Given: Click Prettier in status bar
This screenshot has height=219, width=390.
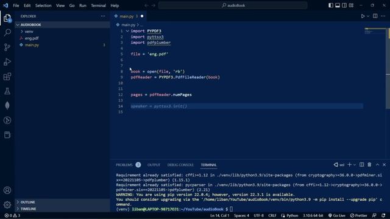Looking at the screenshot, I should pyautogui.click(x=358, y=215).
